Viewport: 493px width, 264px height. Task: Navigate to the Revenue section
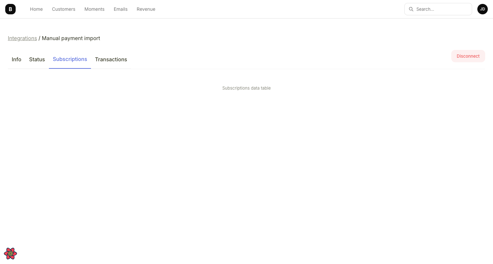[x=146, y=9]
